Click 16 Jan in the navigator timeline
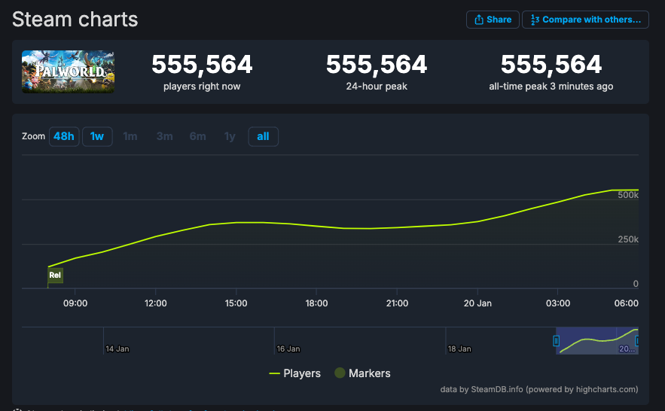 288,349
